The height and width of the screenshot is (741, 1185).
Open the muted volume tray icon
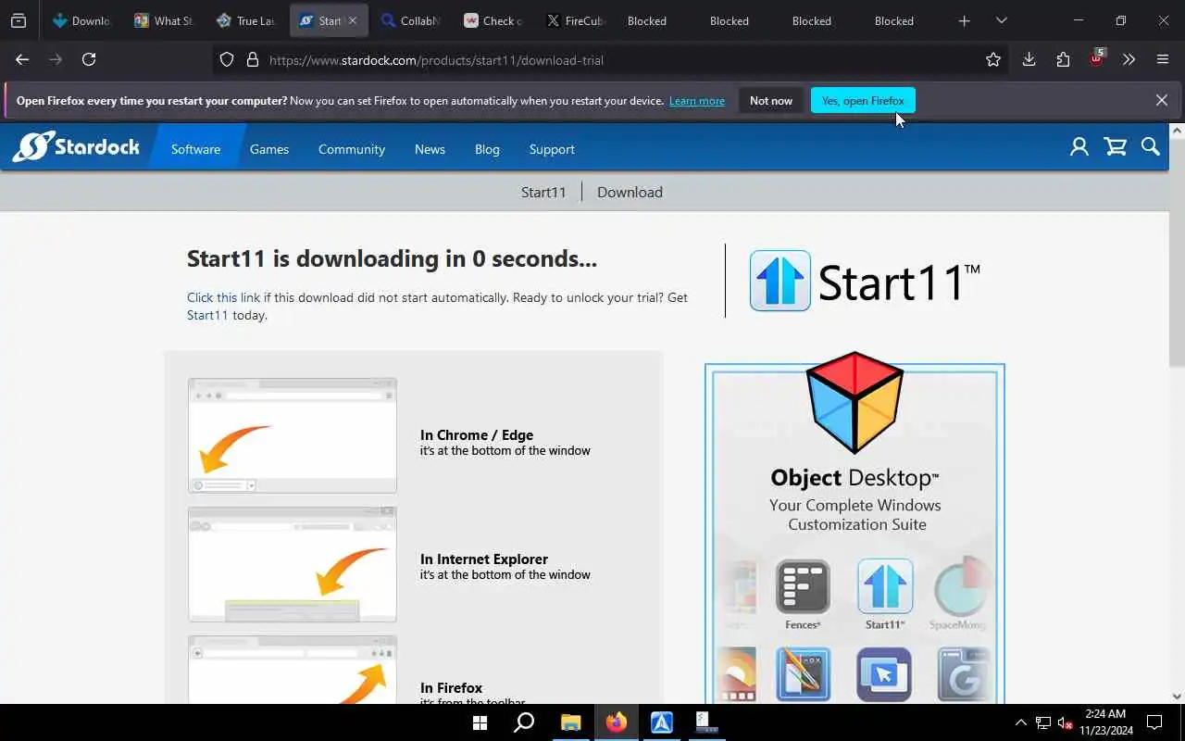[1065, 722]
